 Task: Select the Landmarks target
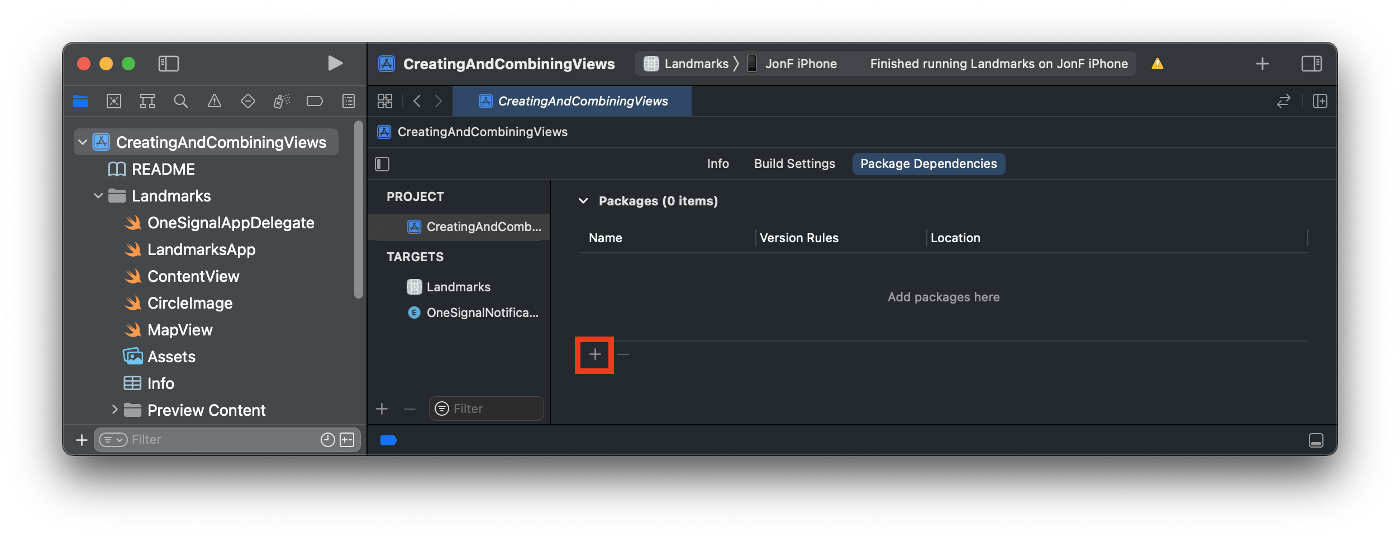pyautogui.click(x=459, y=287)
